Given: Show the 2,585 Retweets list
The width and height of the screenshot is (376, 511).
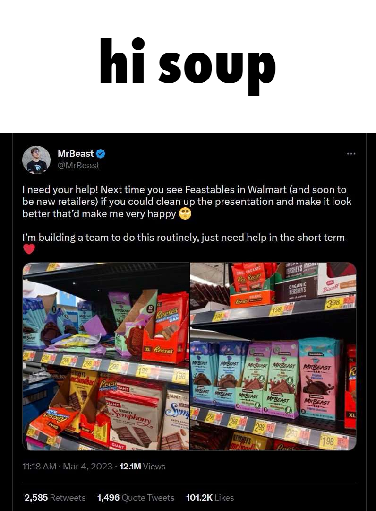Looking at the screenshot, I should tap(55, 498).
